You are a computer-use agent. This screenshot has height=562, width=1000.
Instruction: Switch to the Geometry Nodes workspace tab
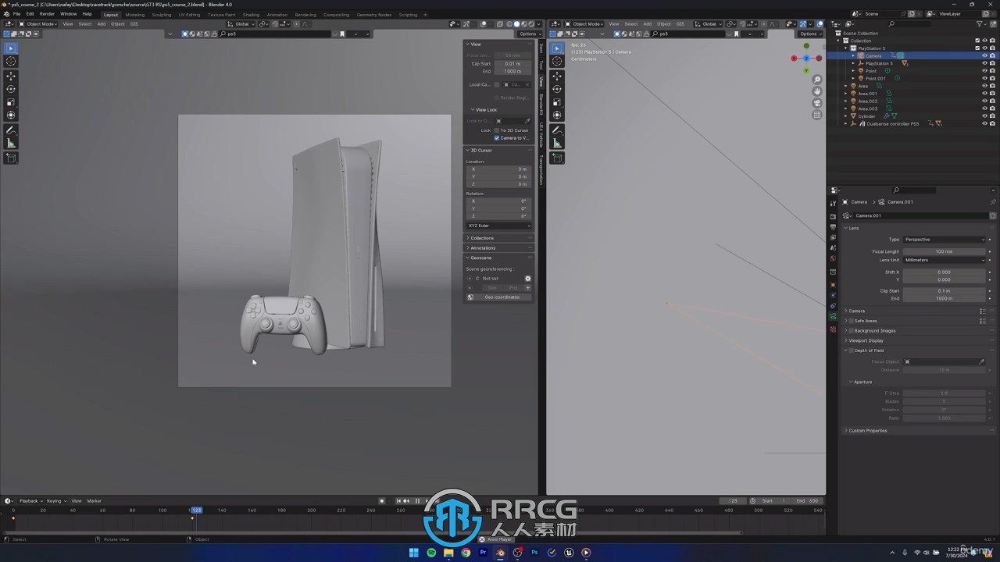click(x=373, y=14)
